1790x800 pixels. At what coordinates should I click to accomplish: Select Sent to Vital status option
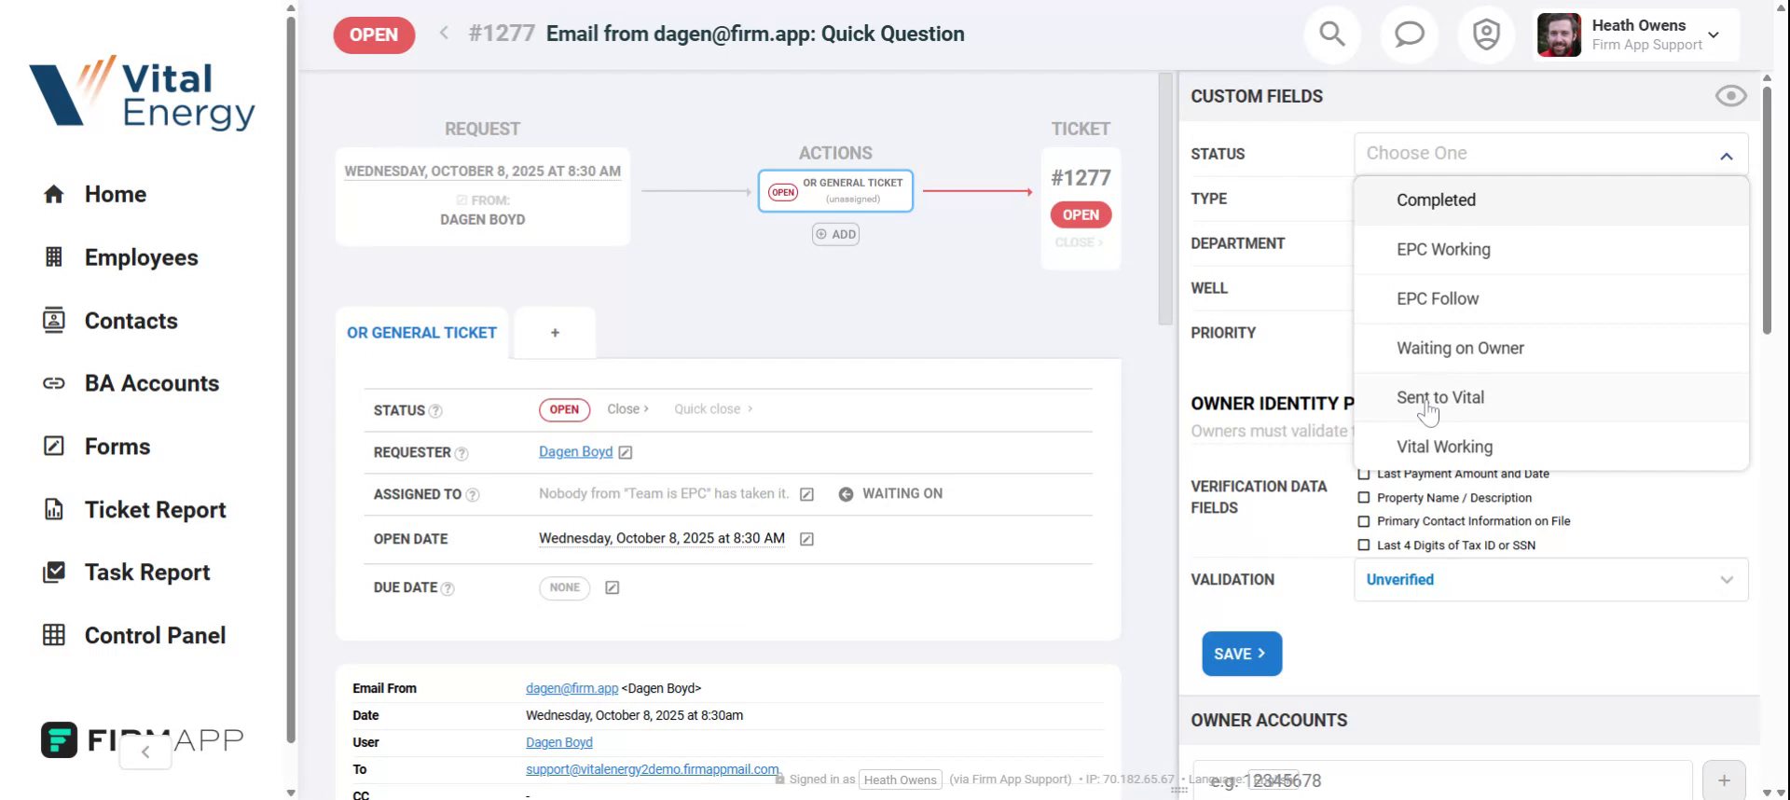[1440, 397]
